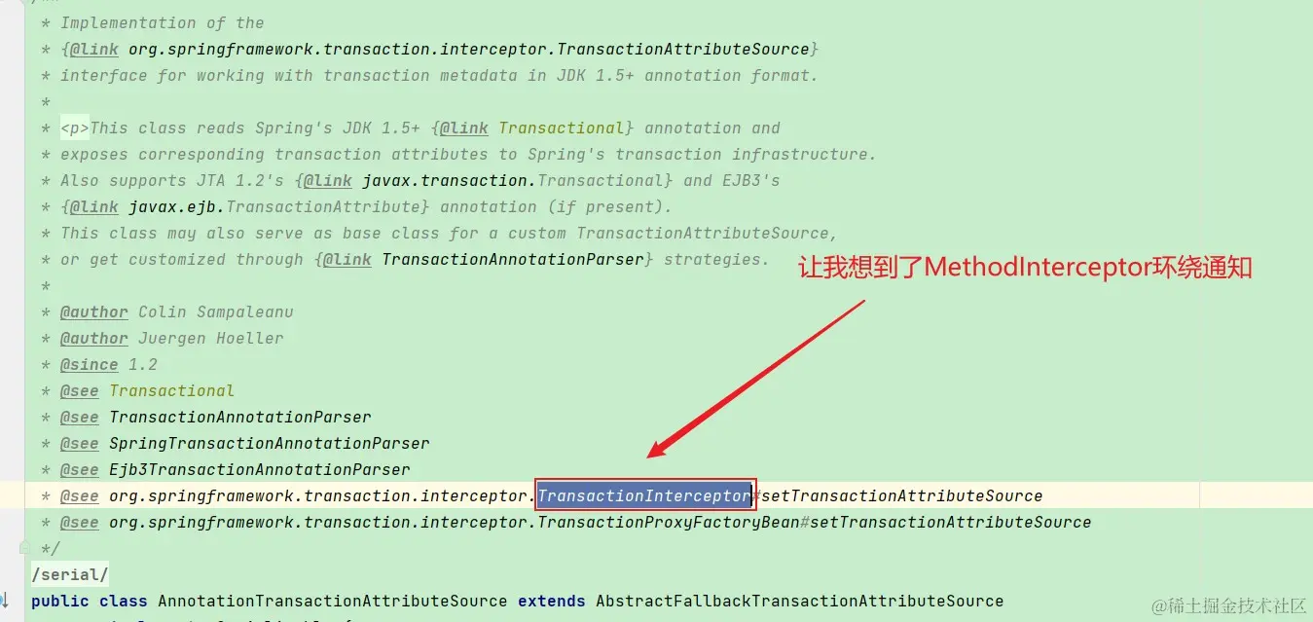This screenshot has height=622, width=1313.
Task: Click the @author Juergen Hoeller line
Action: [x=172, y=338]
